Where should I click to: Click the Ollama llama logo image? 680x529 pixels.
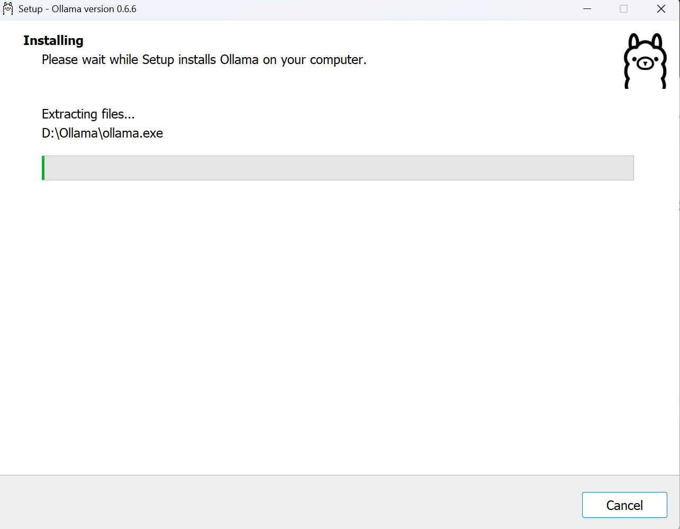tap(645, 61)
